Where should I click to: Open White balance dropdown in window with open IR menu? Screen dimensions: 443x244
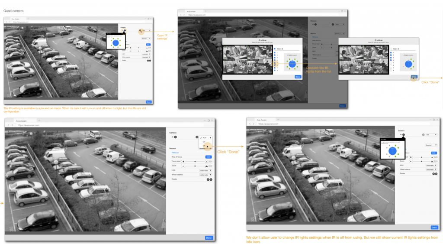(x=205, y=175)
